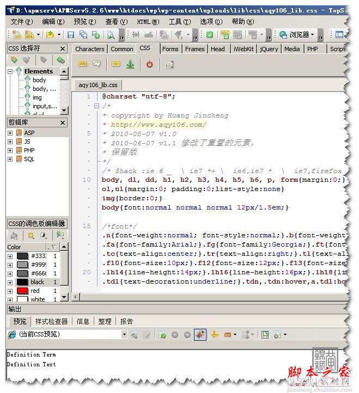Open the 编辑(E) menu
The height and width of the screenshot is (393, 359).
point(53,22)
